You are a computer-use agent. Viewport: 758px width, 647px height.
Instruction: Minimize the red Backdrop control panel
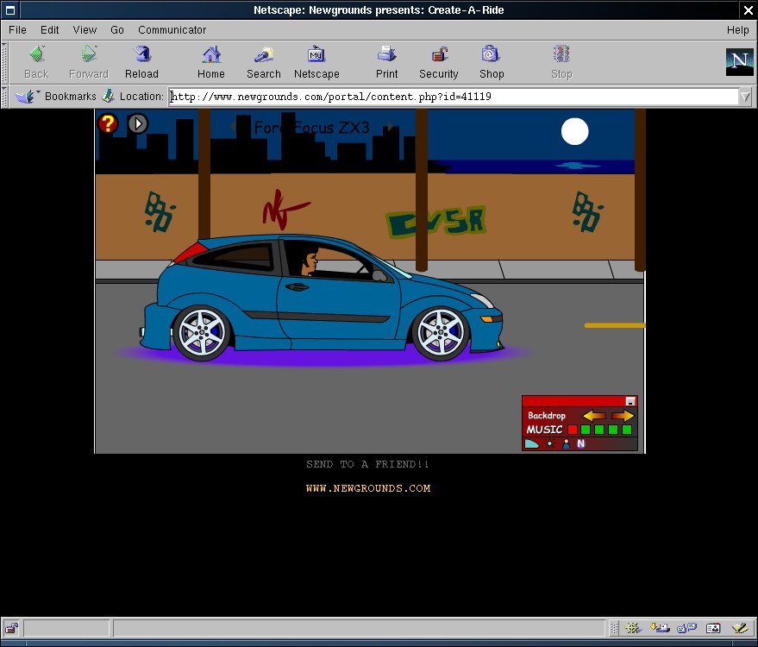click(x=630, y=401)
